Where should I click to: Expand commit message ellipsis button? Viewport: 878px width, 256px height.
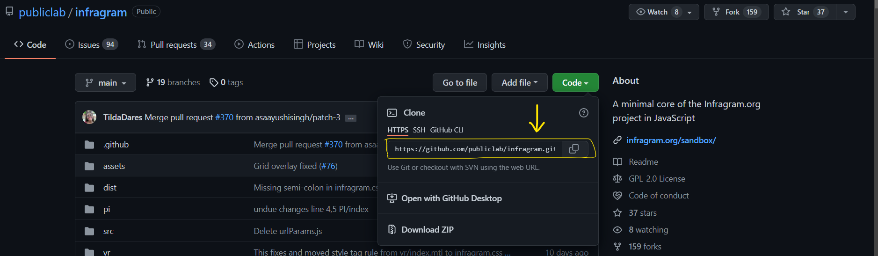[x=351, y=118]
